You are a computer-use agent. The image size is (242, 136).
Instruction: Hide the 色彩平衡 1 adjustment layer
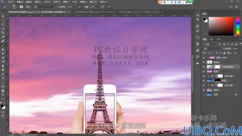tap(204, 85)
